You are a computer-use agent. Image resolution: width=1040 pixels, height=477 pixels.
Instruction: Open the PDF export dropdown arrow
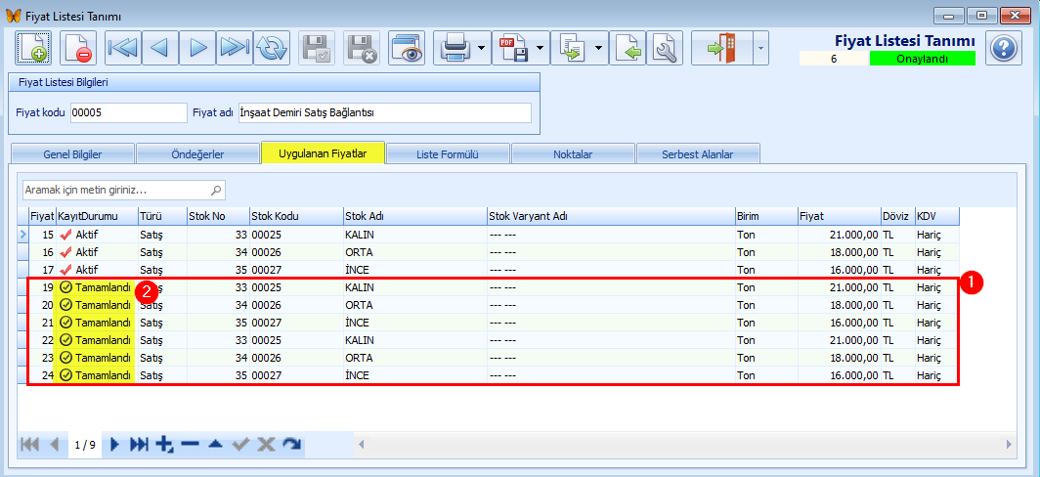point(540,48)
